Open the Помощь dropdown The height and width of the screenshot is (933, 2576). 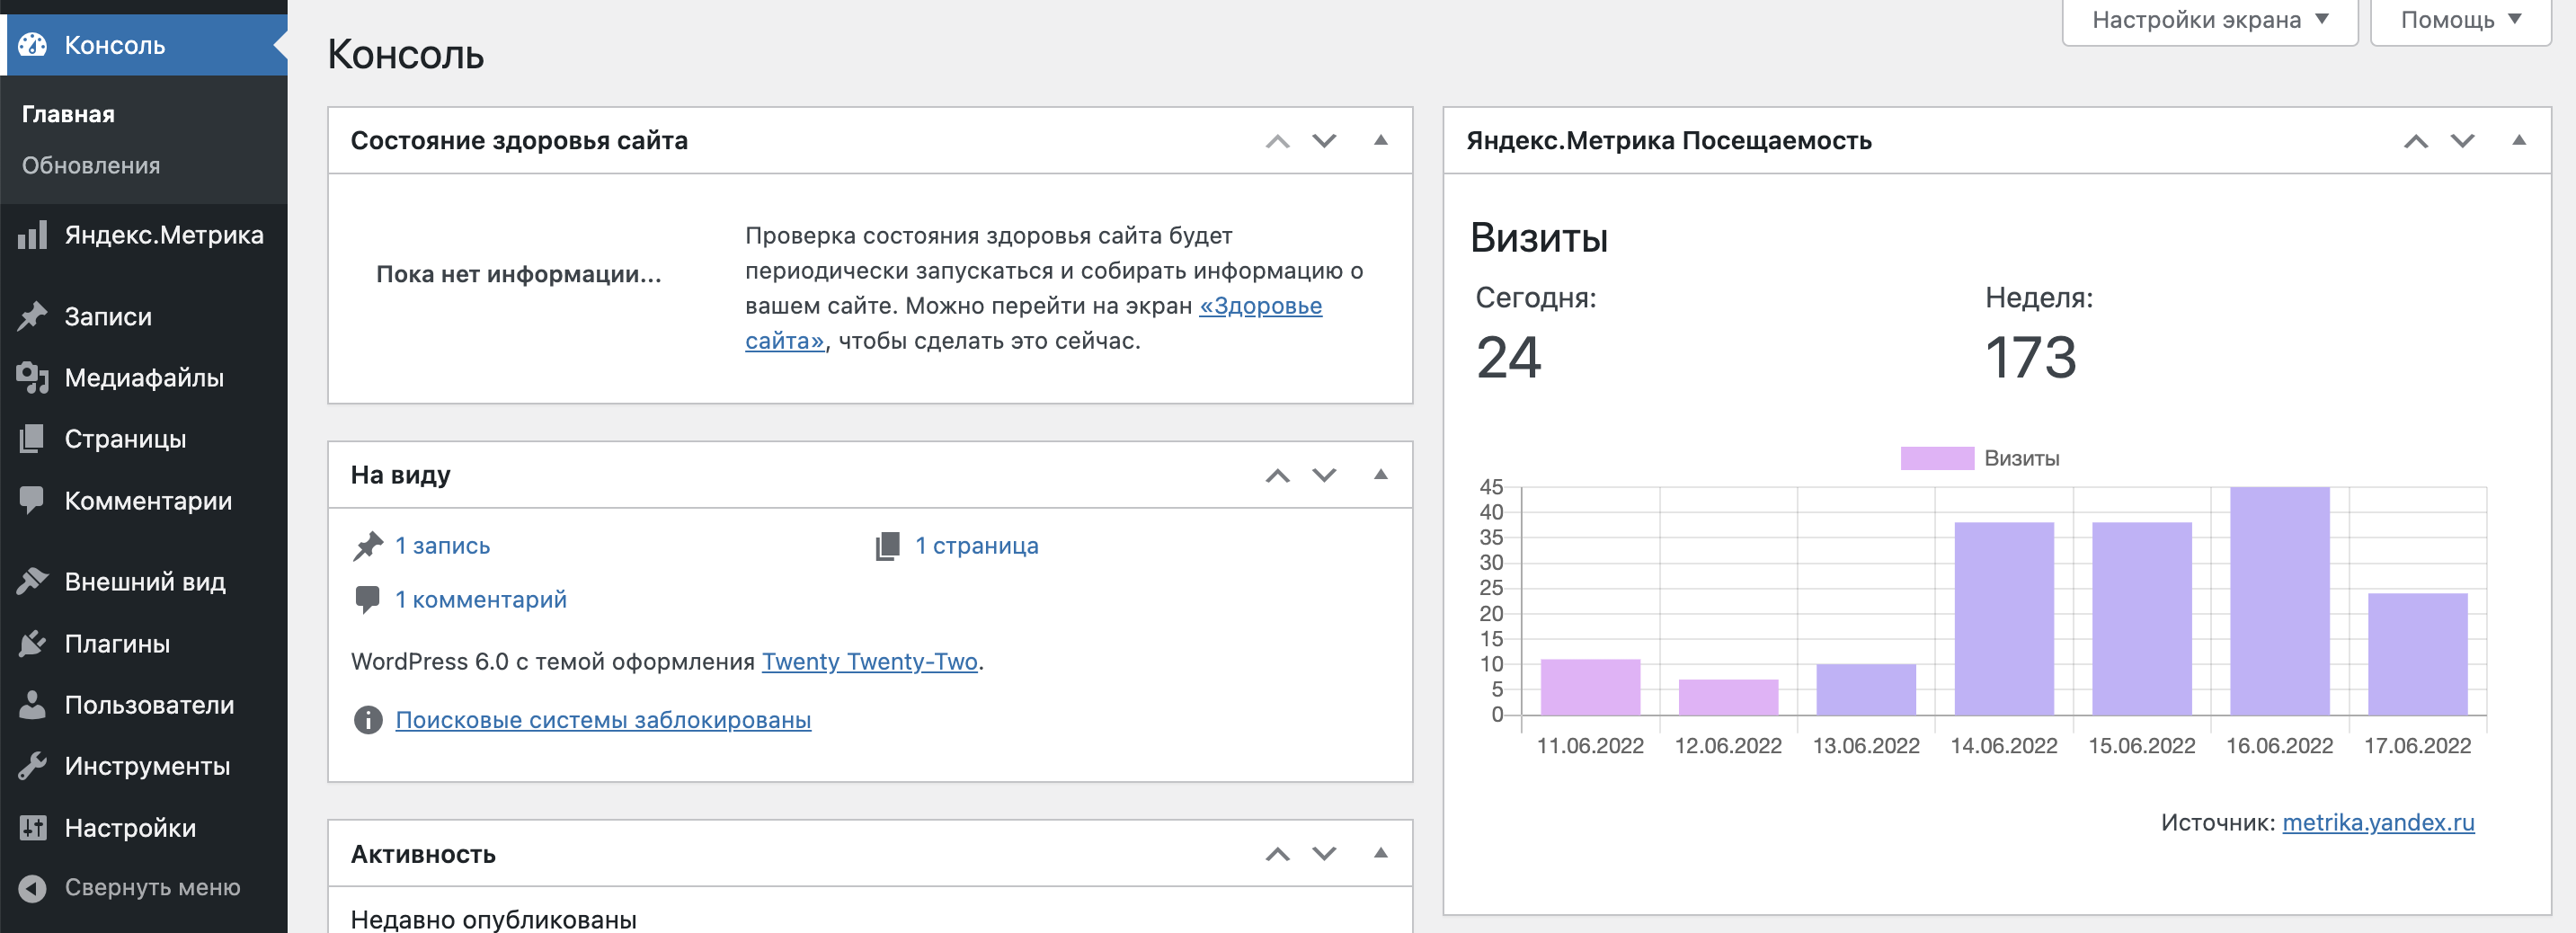tap(2461, 21)
